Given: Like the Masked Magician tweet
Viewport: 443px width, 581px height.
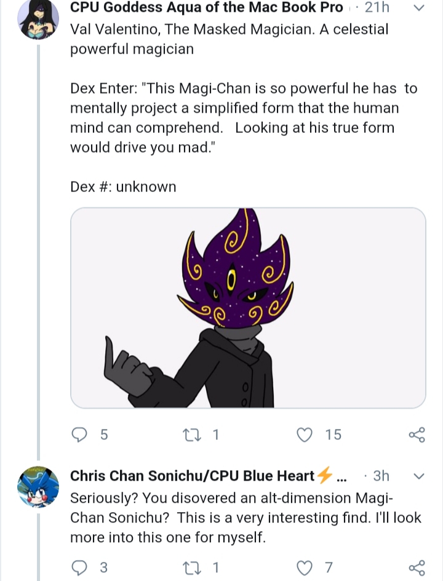Looking at the screenshot, I should coord(305,435).
